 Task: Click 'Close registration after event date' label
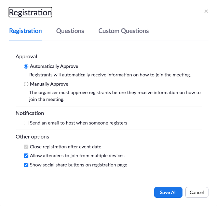click(x=66, y=147)
